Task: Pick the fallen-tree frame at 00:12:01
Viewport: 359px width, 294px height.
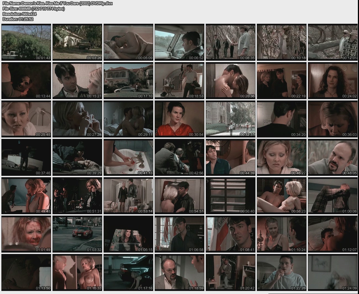Action: tap(333, 42)
